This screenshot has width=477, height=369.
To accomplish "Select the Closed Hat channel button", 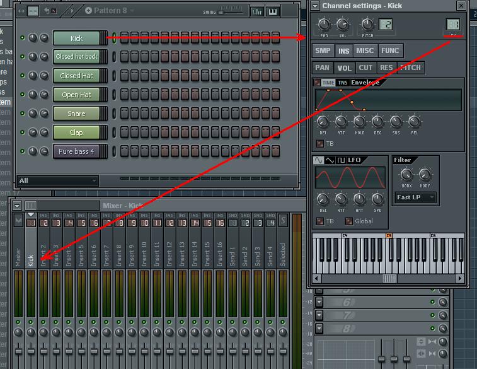I will pos(77,76).
